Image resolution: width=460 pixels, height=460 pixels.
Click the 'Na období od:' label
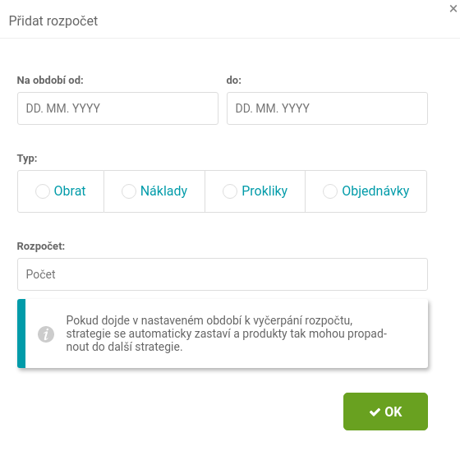(50, 80)
